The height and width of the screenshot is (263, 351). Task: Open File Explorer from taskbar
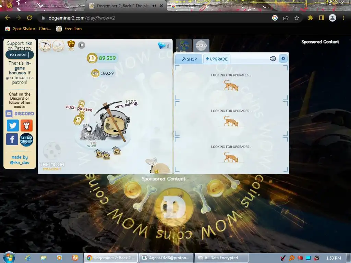click(44, 258)
